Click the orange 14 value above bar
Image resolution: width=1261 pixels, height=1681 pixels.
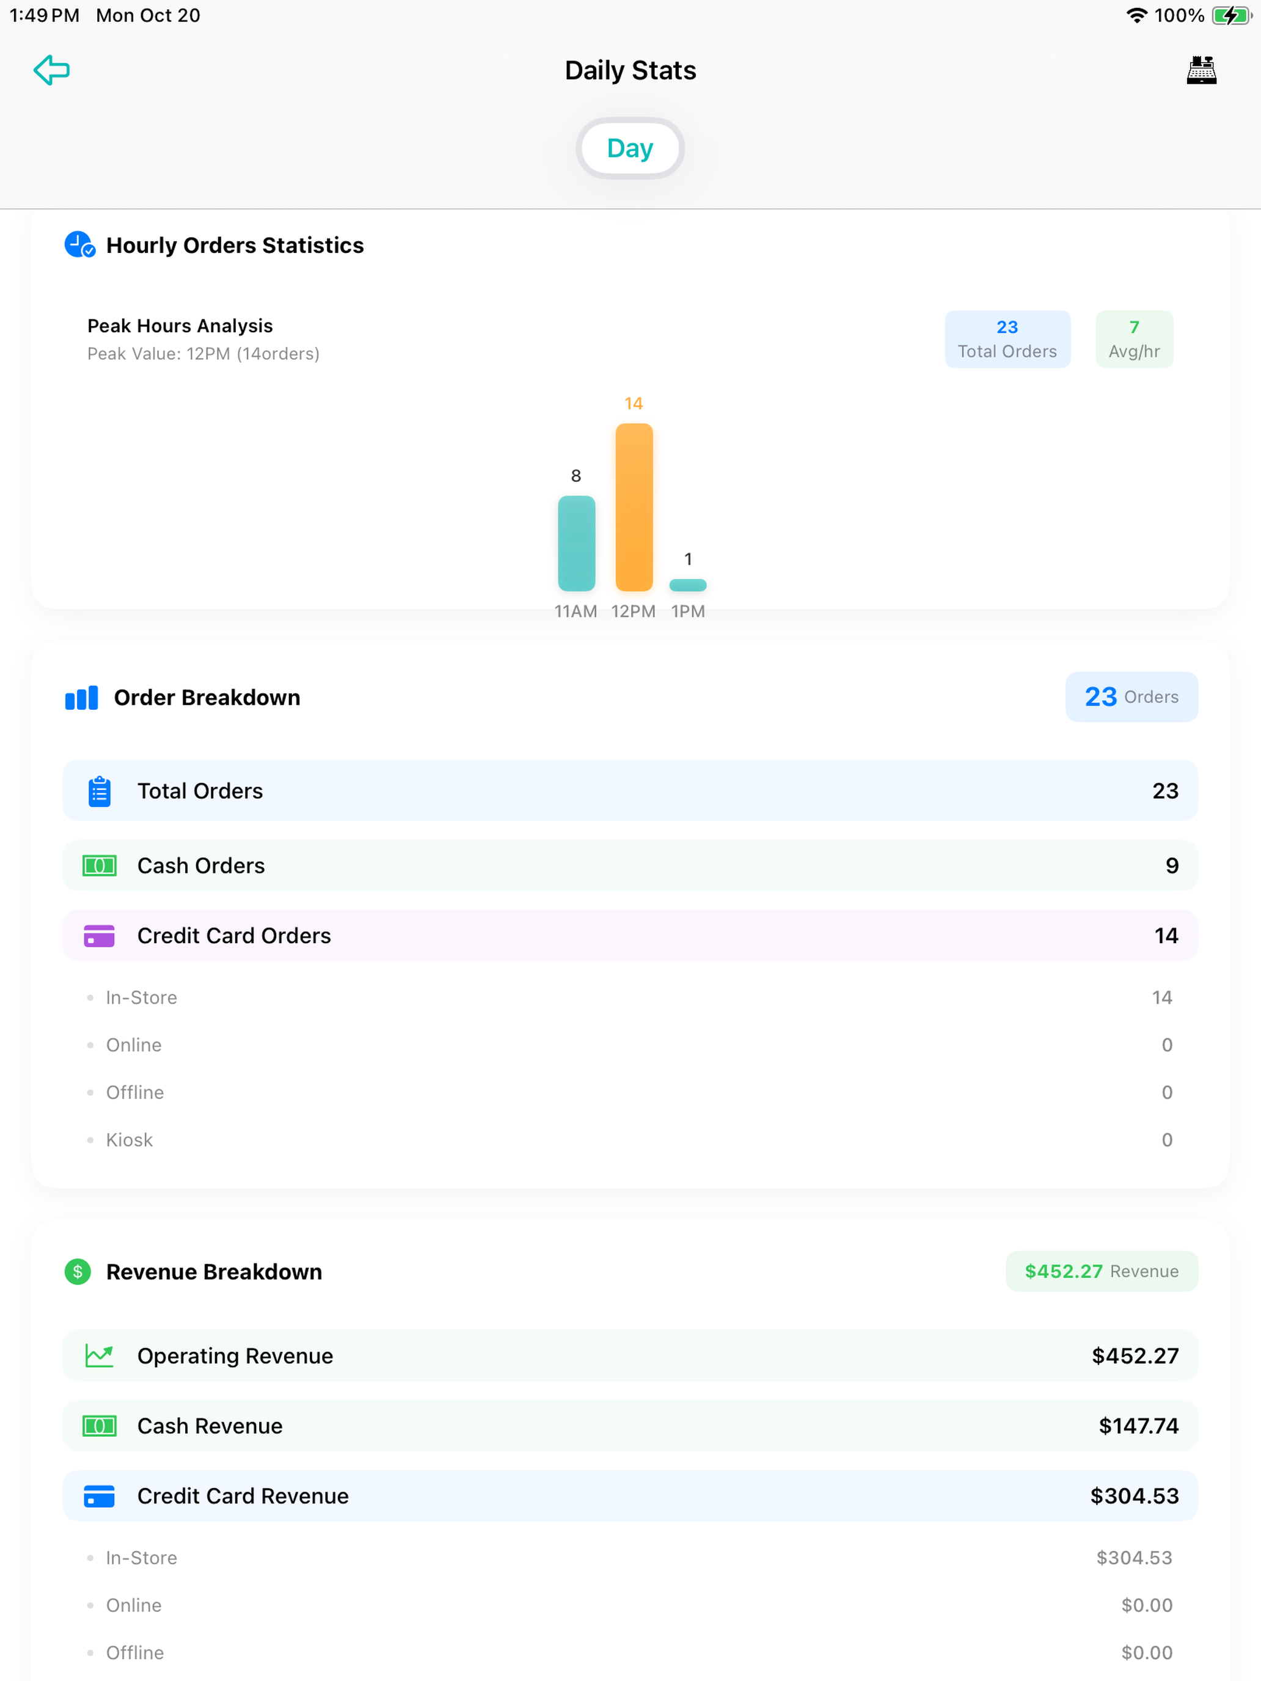(634, 404)
